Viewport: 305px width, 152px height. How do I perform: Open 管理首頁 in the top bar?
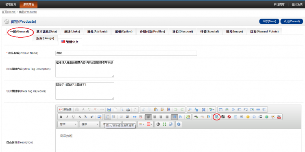11,4
